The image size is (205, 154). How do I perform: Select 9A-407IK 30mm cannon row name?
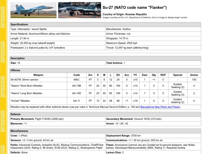coord(24,79)
